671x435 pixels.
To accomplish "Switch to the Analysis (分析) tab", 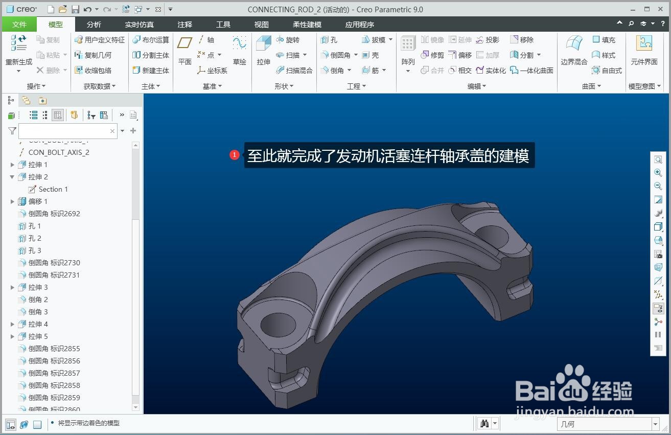I will click(94, 25).
